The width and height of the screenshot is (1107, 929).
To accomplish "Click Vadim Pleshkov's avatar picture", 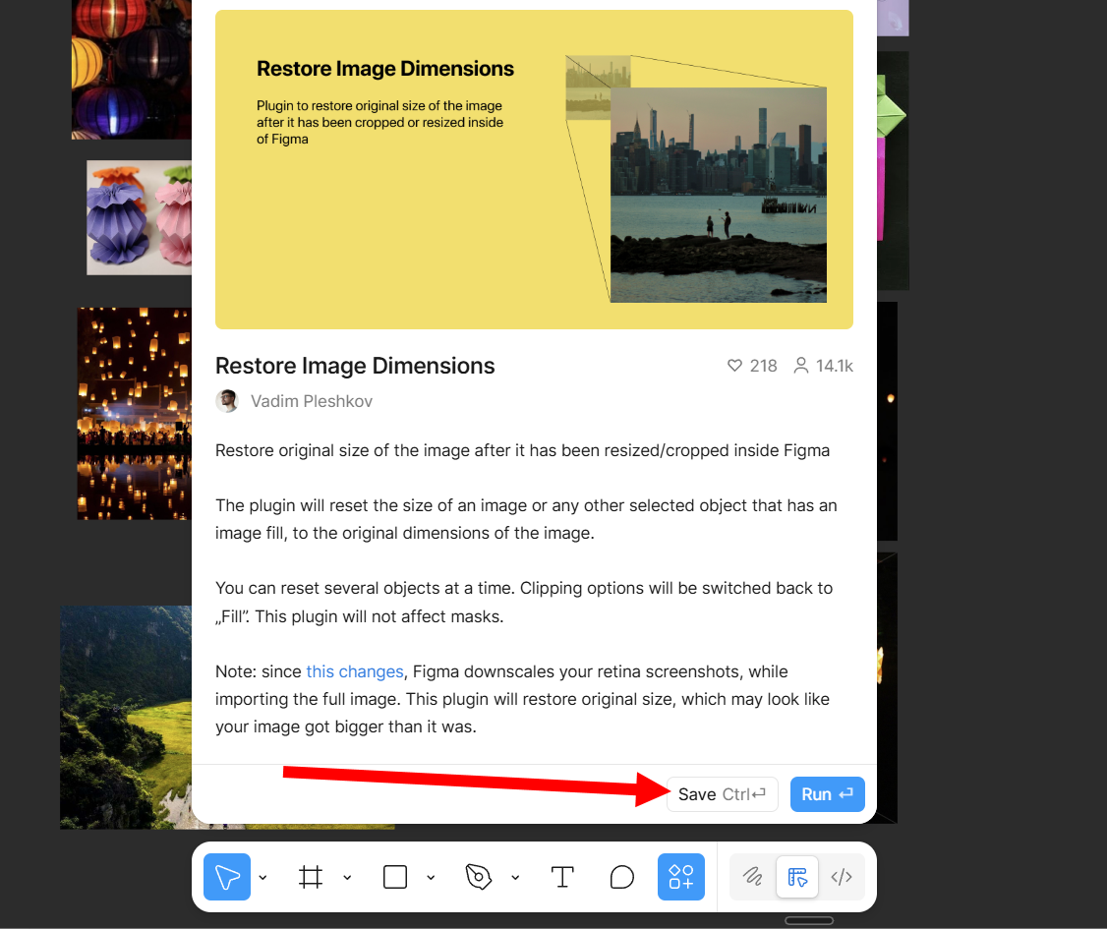I will pos(227,401).
